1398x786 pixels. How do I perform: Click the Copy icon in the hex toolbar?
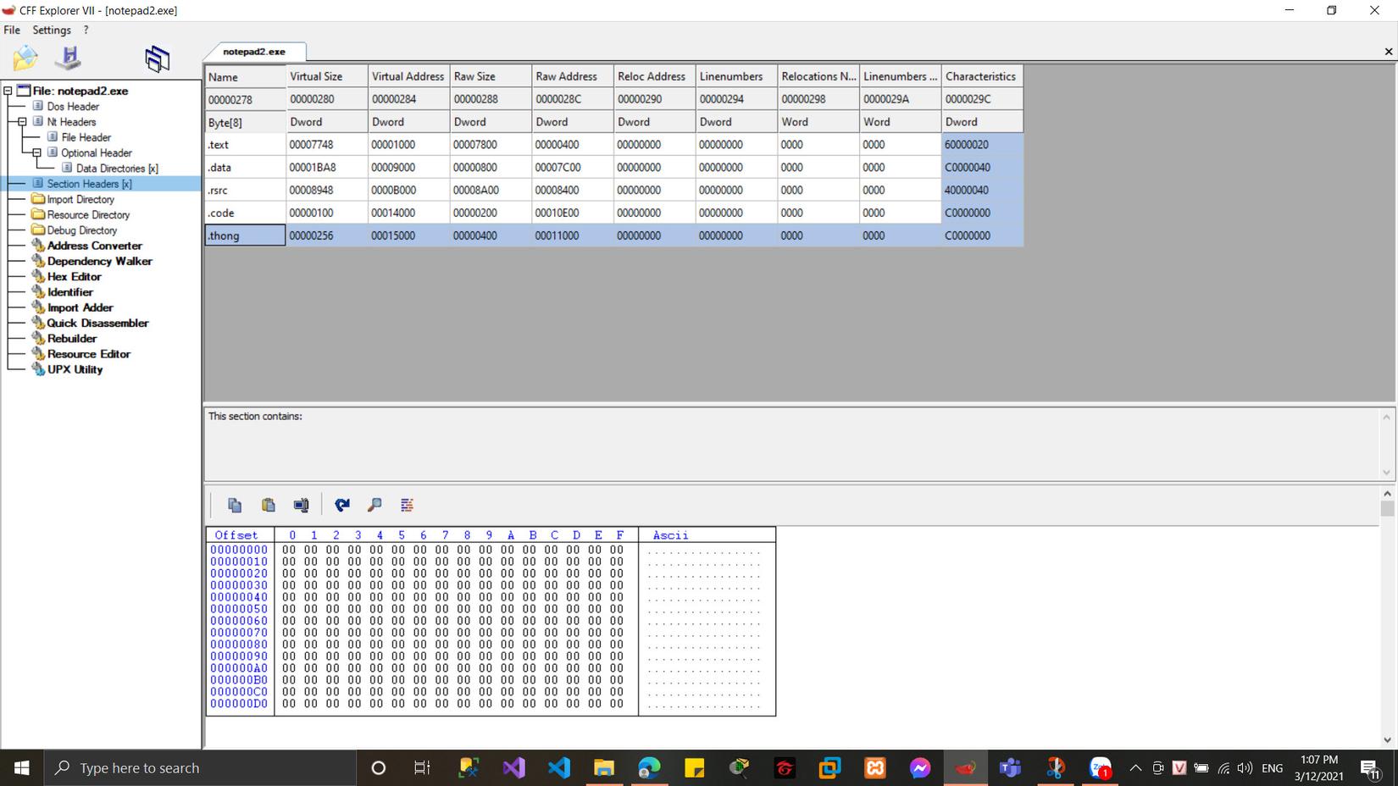click(235, 505)
